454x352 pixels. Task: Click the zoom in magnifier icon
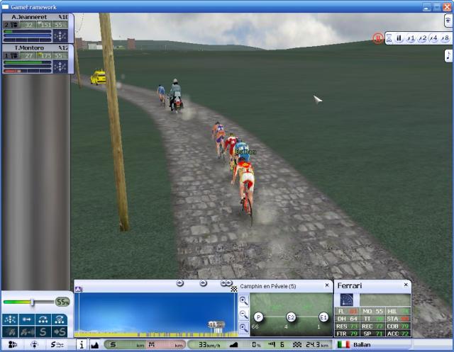244,300
